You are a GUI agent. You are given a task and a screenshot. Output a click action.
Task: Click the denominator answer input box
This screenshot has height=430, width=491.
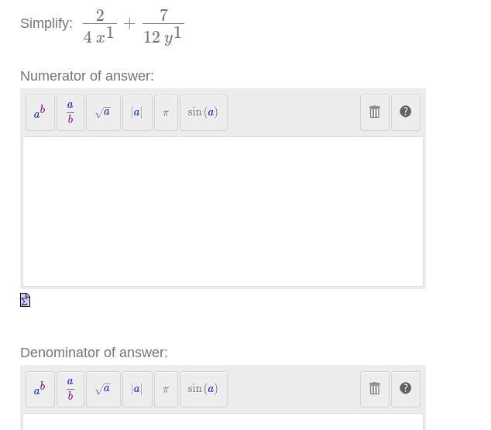[223, 422]
